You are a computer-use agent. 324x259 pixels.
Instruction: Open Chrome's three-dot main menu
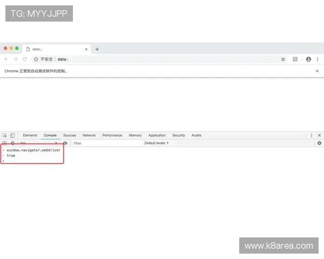click(318, 59)
